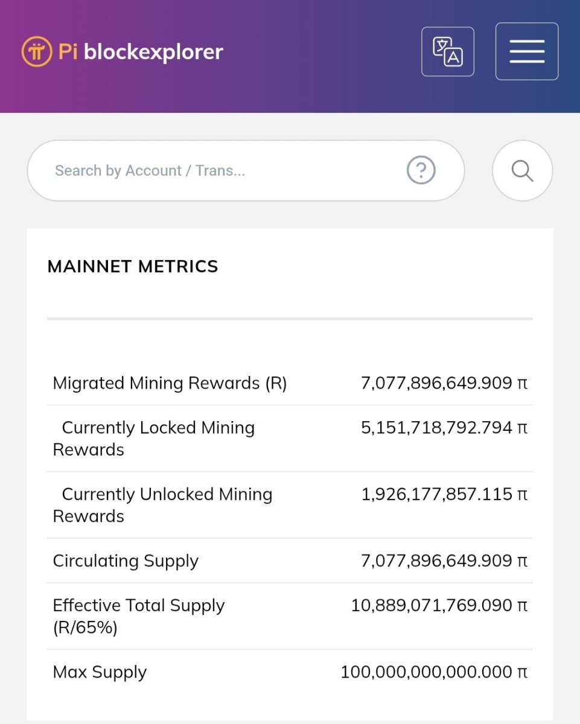The height and width of the screenshot is (724, 580).
Task: Click the Currently Locked Mining Rewards row
Action: 290,439
